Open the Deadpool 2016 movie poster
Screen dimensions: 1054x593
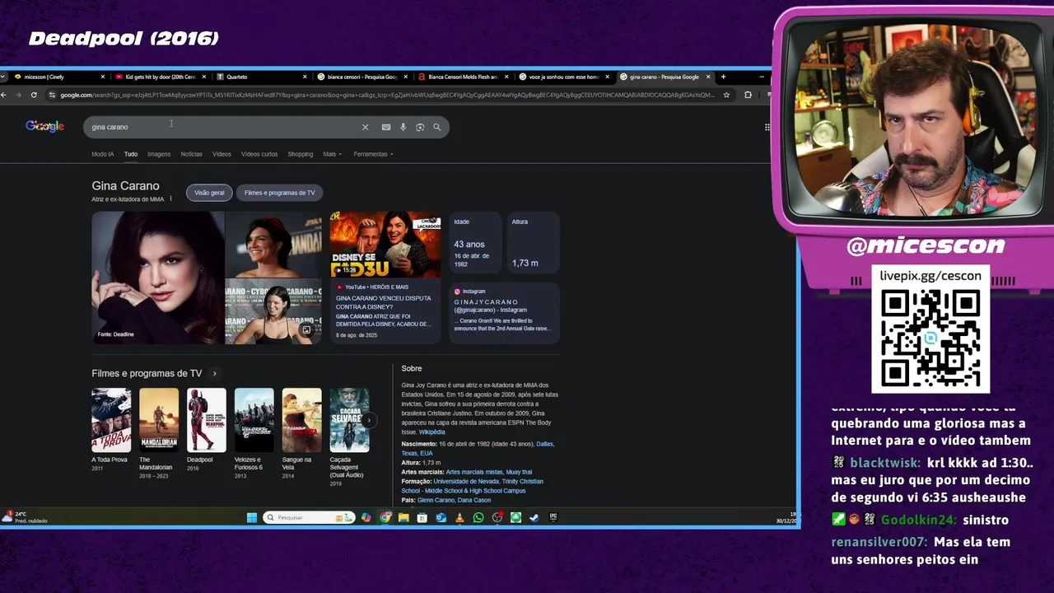[207, 420]
